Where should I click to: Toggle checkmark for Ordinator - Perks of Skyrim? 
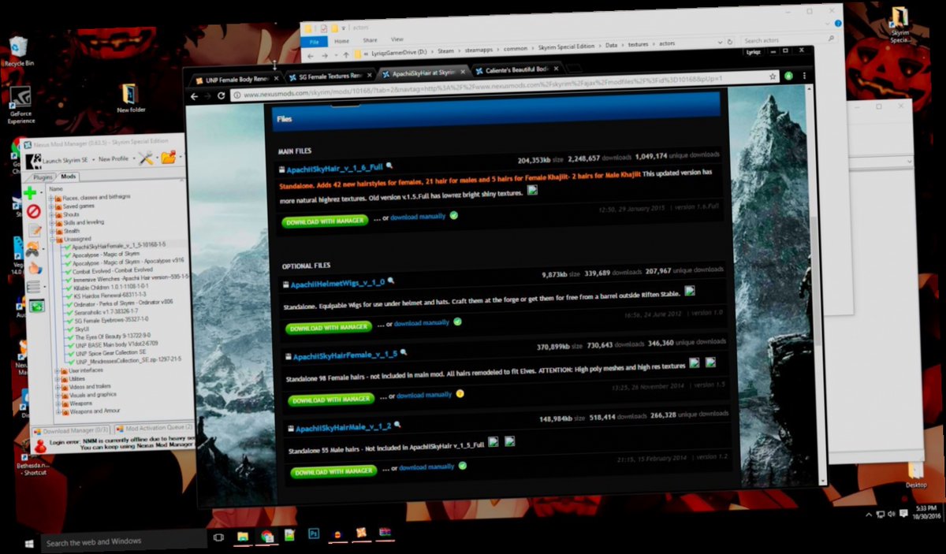click(69, 304)
